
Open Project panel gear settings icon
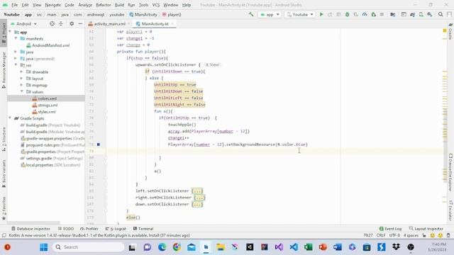(72, 23)
